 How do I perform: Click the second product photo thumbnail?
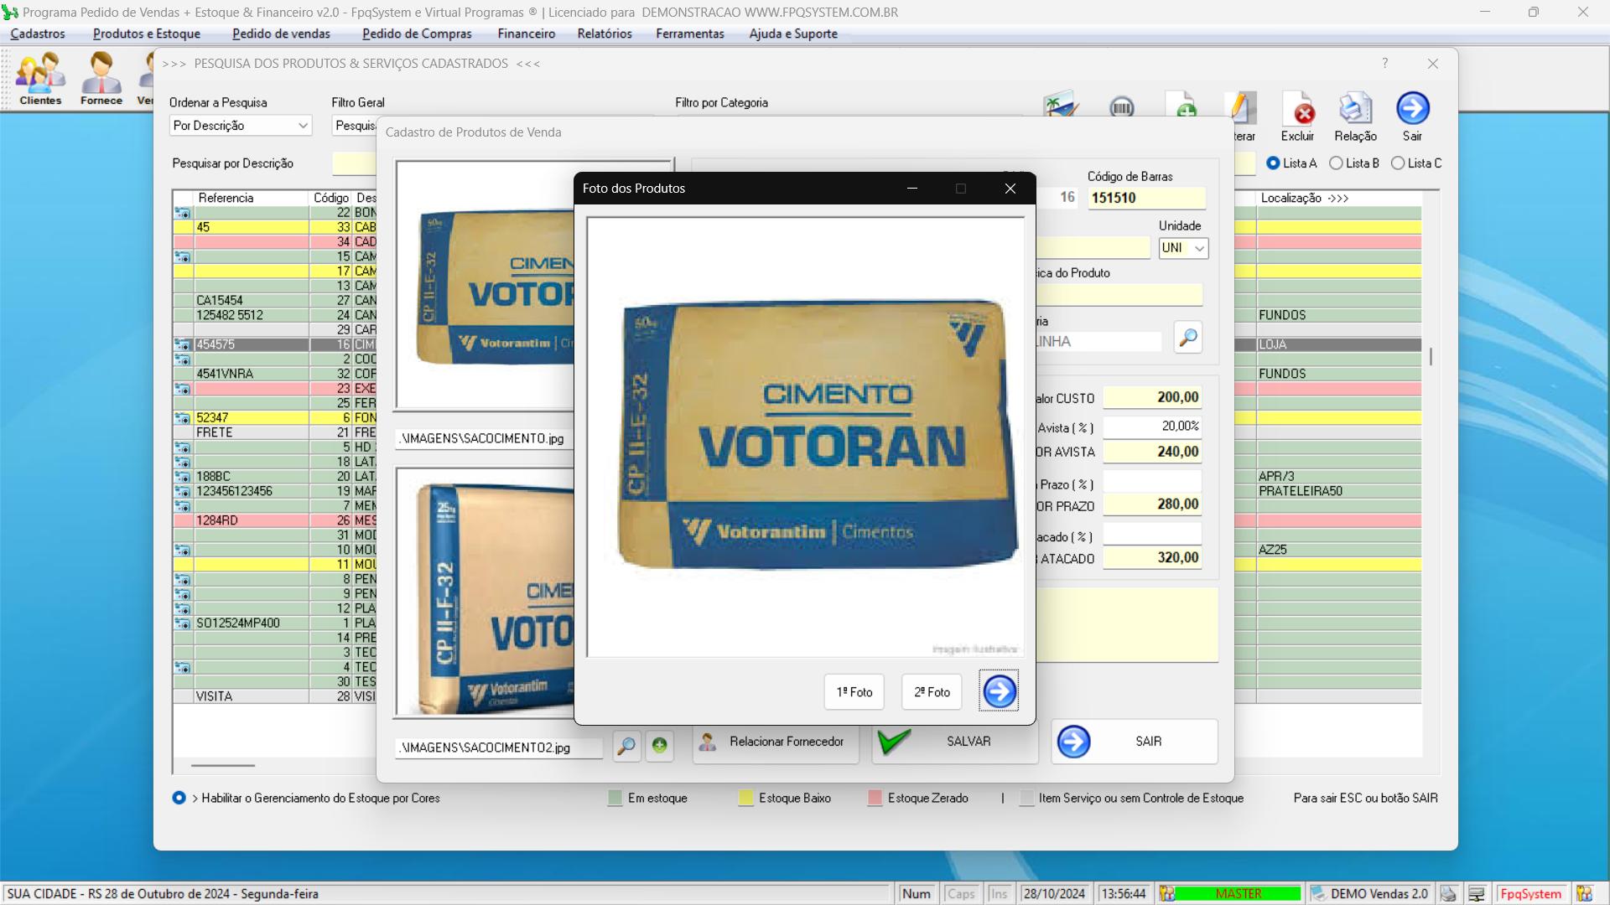(486, 592)
